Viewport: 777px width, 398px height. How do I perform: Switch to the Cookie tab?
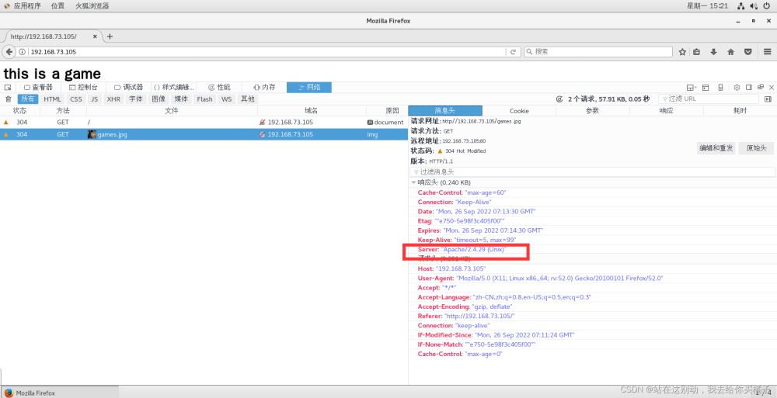(x=518, y=111)
